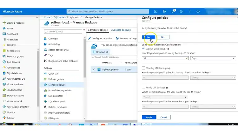The height and width of the screenshot is (133, 238).
Task: Open Cloud Shell from top bar
Action: 156,11
